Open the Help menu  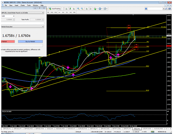(42, 5)
